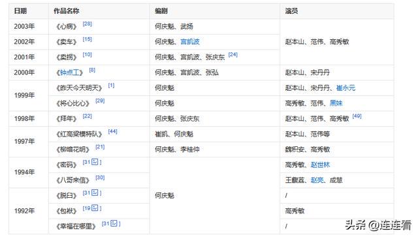Viewport: 418px width, 237px height.
Task: Select the 2001年 date cell
Action: (x=29, y=57)
